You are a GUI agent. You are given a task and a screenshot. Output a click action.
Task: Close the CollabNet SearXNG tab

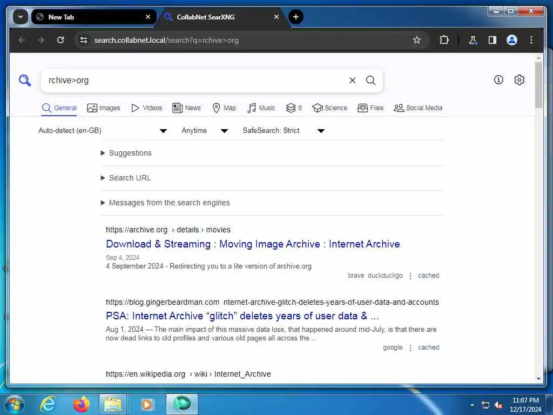(x=276, y=17)
